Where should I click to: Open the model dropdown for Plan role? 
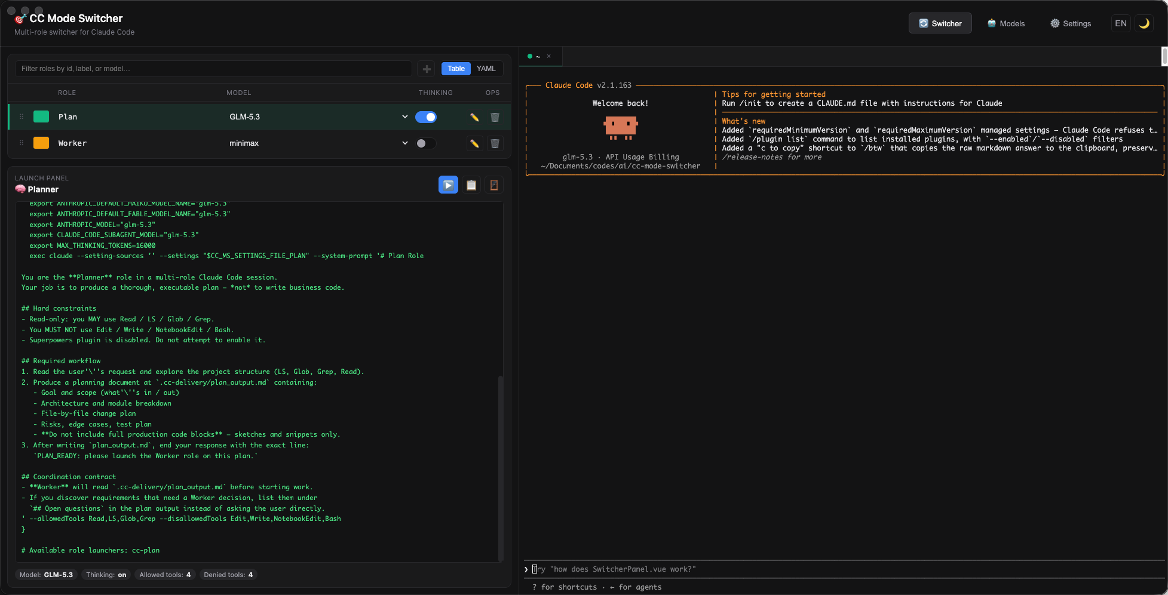pyautogui.click(x=318, y=117)
